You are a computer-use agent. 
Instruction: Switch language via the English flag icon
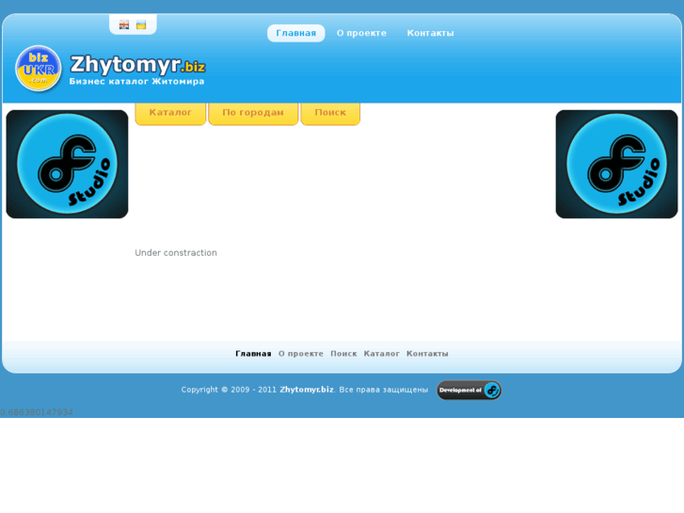124,24
